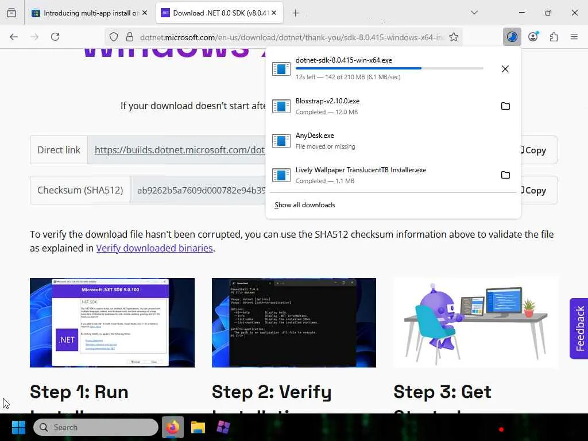This screenshot has width=588, height=441.
Task: Open the purple app taskbar icon
Action: tap(223, 427)
